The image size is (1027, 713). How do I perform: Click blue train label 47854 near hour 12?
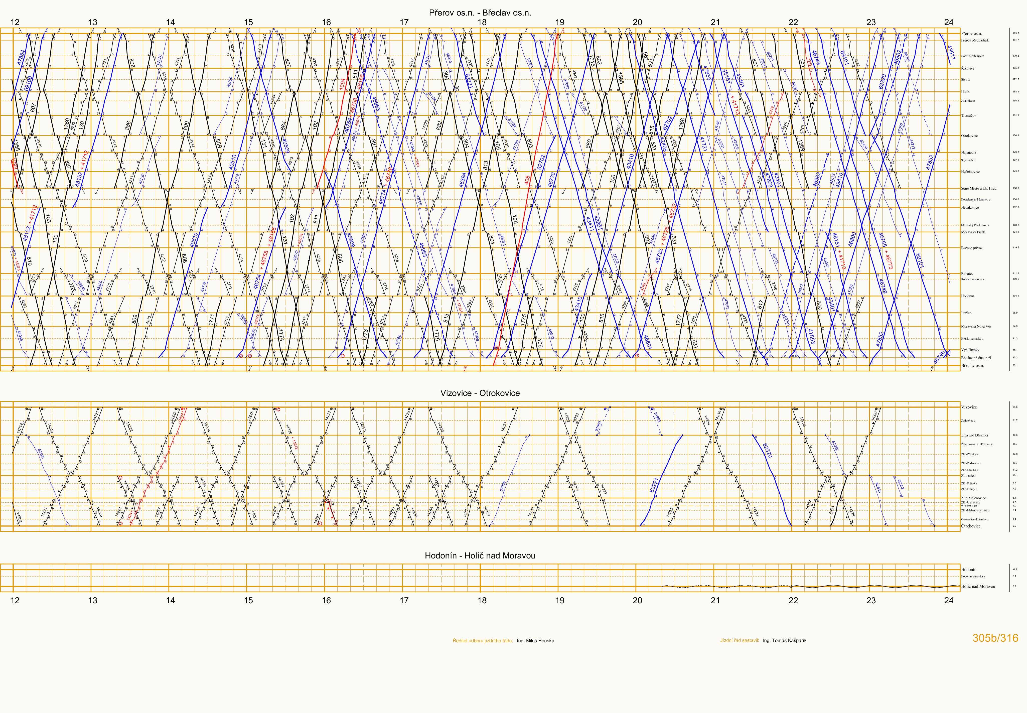coord(21,58)
